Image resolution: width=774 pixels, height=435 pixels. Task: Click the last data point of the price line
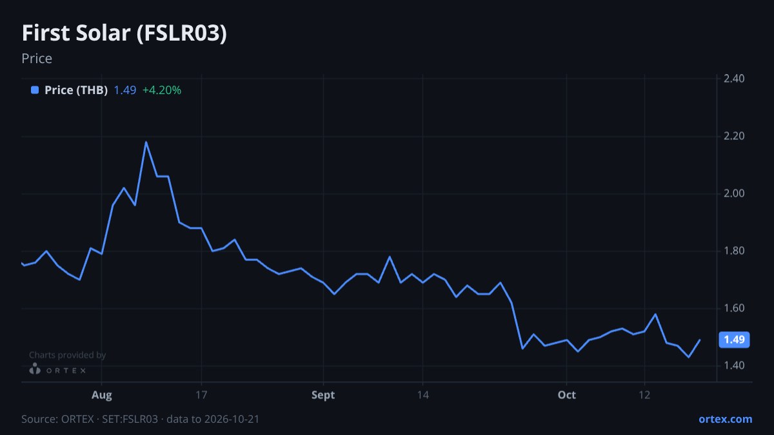tap(700, 340)
